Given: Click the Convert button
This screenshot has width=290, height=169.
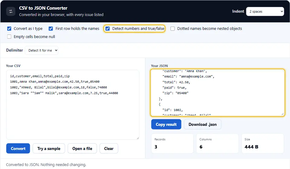Looking at the screenshot, I should [x=18, y=148].
